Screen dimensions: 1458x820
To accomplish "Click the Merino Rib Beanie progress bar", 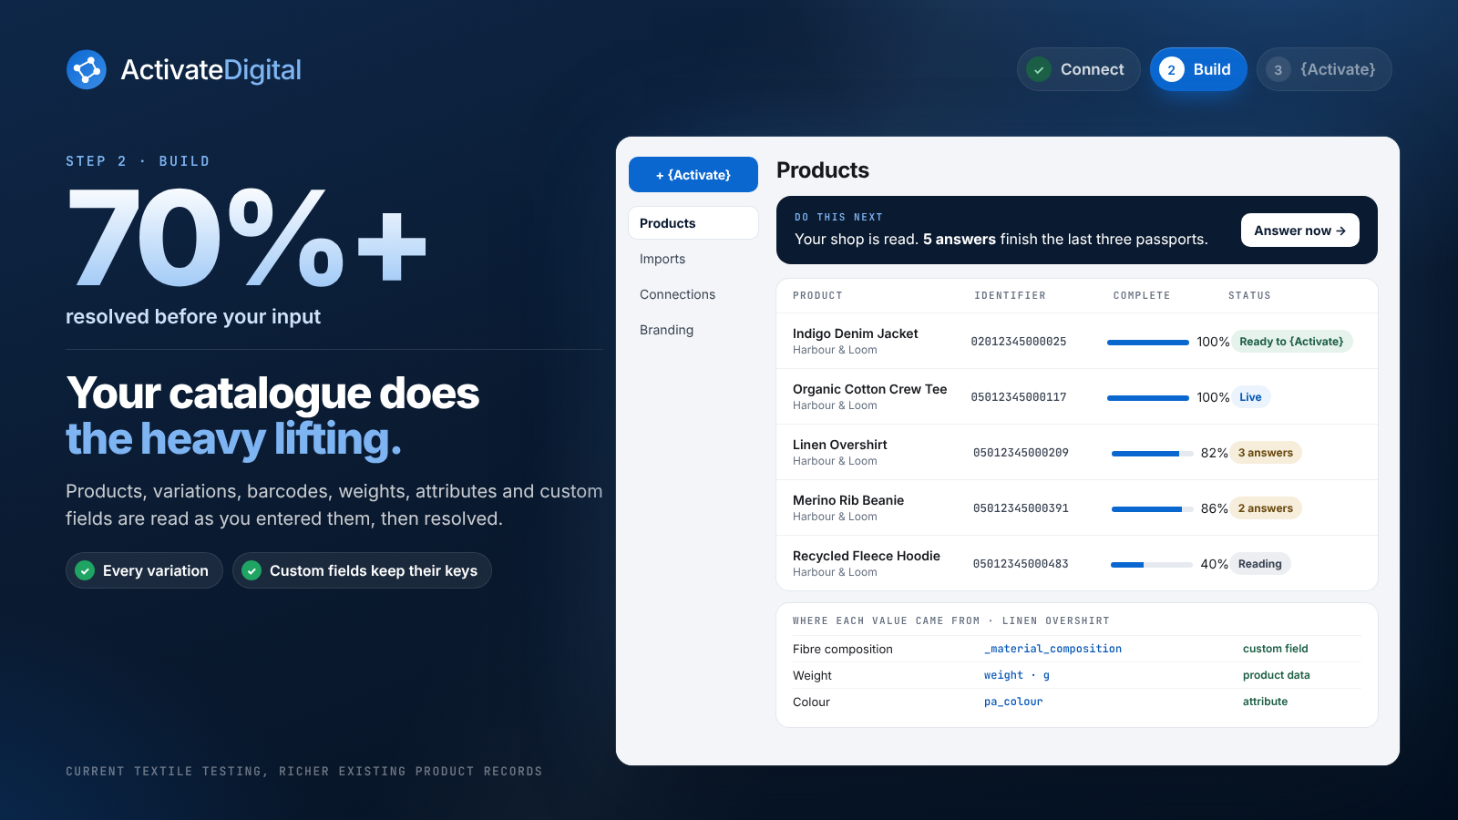I will [x=1153, y=508].
